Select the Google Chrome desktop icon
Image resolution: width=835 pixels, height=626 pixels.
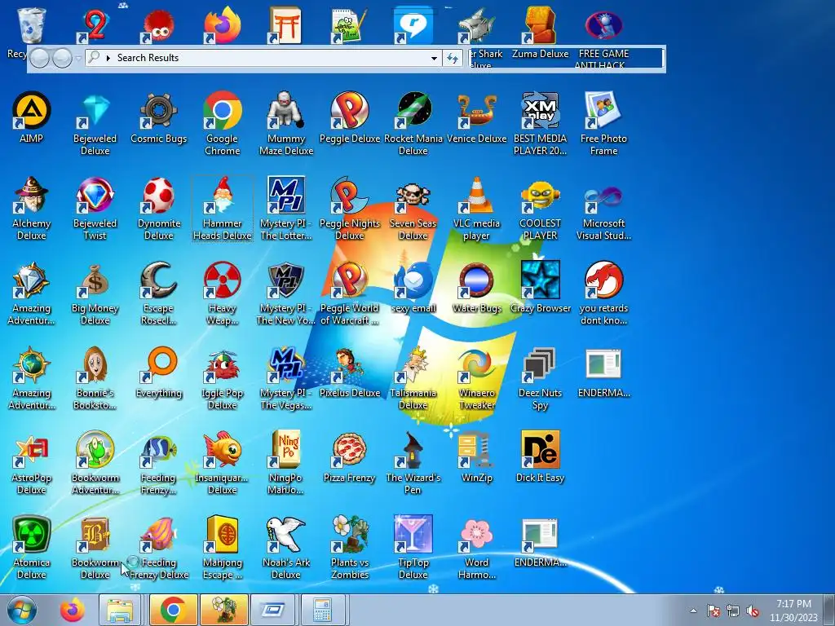coord(222,124)
